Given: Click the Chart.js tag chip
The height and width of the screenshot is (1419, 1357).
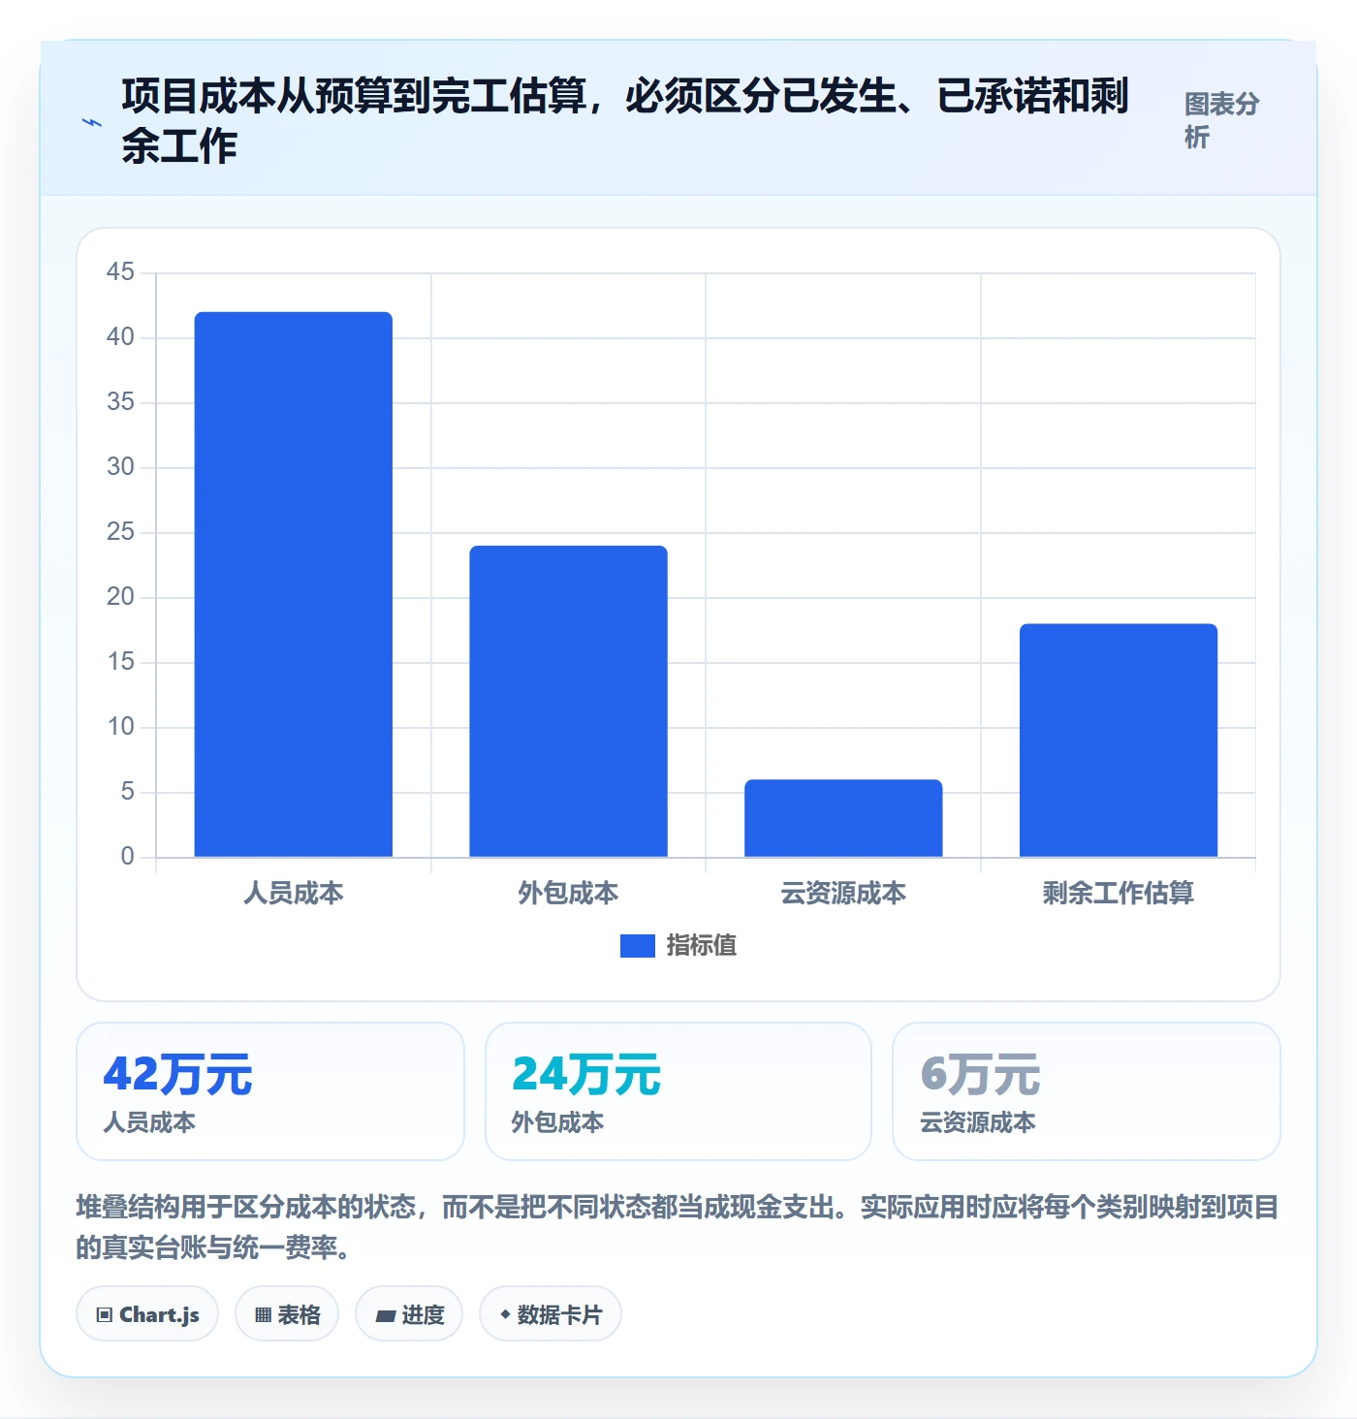Looking at the screenshot, I should (147, 1314).
